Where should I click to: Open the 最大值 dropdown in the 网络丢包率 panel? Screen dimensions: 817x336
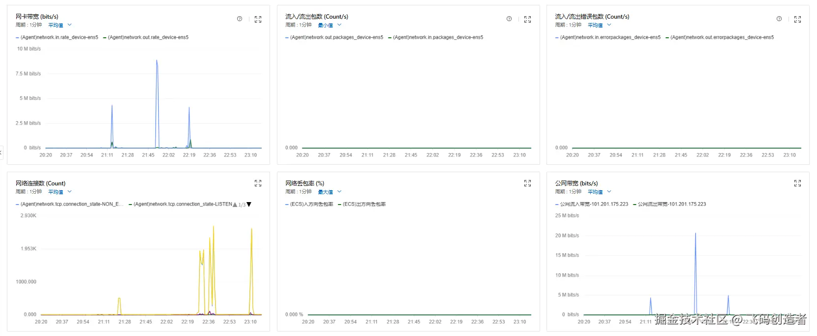tap(329, 192)
